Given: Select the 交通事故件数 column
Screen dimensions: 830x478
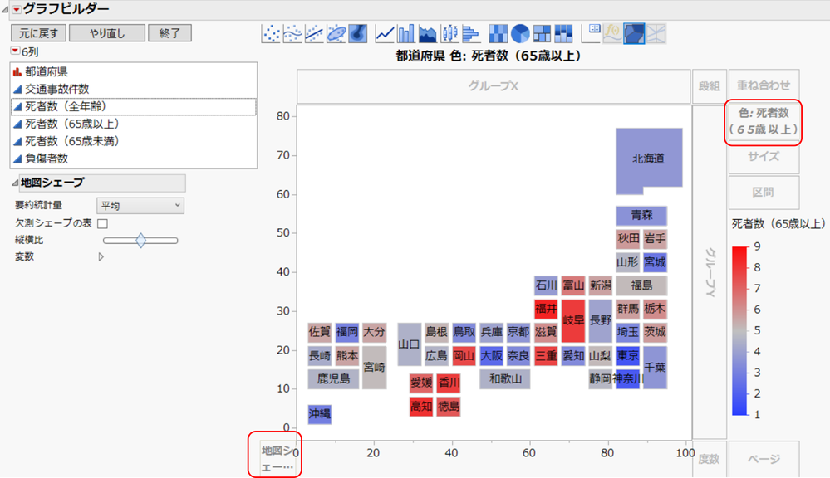Looking at the screenshot, I should (134, 90).
